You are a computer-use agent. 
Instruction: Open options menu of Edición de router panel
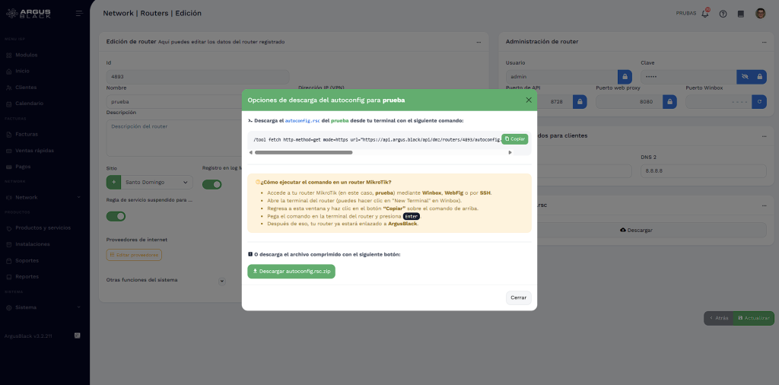click(x=479, y=42)
